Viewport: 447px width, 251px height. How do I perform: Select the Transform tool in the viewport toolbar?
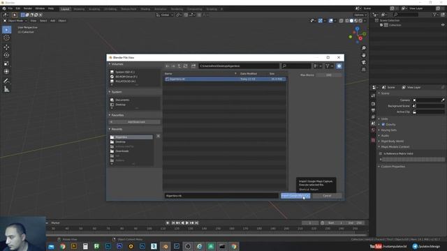coord(6,72)
